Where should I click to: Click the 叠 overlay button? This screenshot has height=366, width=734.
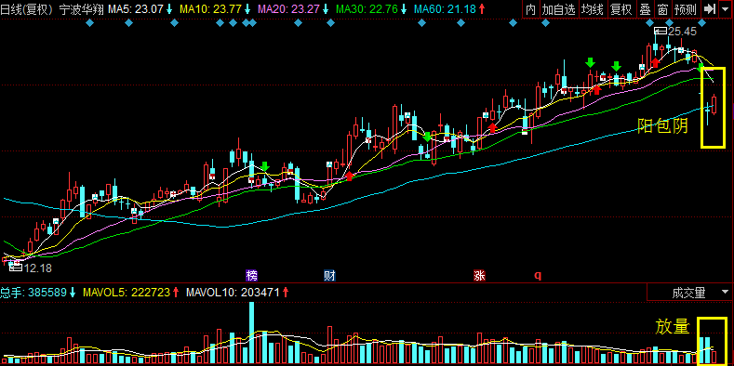point(645,9)
